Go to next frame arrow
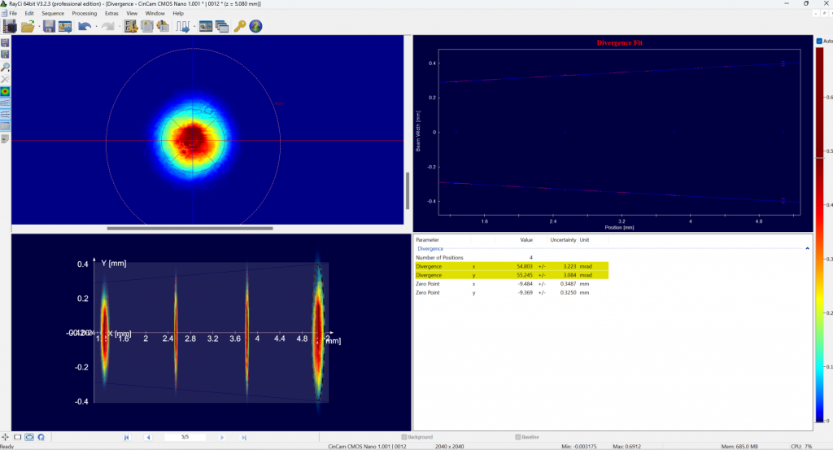Screen dimensions: 833x450 (222, 437)
